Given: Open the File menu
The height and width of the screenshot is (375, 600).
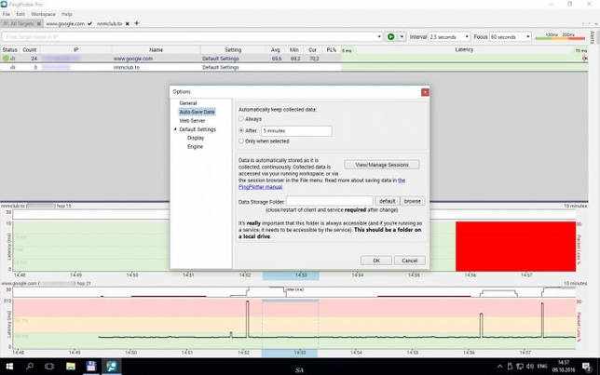Looking at the screenshot, I should click(7, 14).
